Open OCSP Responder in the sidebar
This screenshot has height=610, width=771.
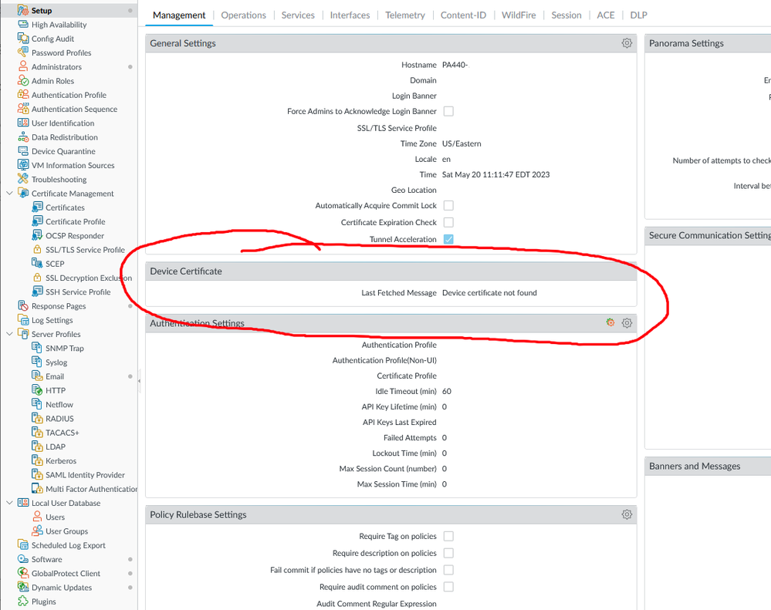[x=75, y=236]
